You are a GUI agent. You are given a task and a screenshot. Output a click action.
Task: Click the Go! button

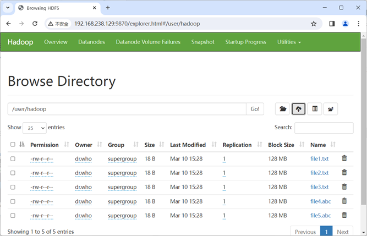tap(255, 109)
